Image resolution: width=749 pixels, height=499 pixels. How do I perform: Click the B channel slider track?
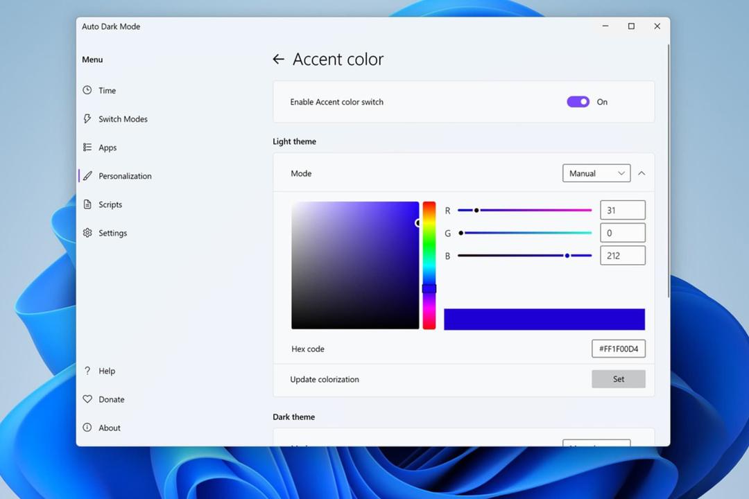[x=524, y=256]
